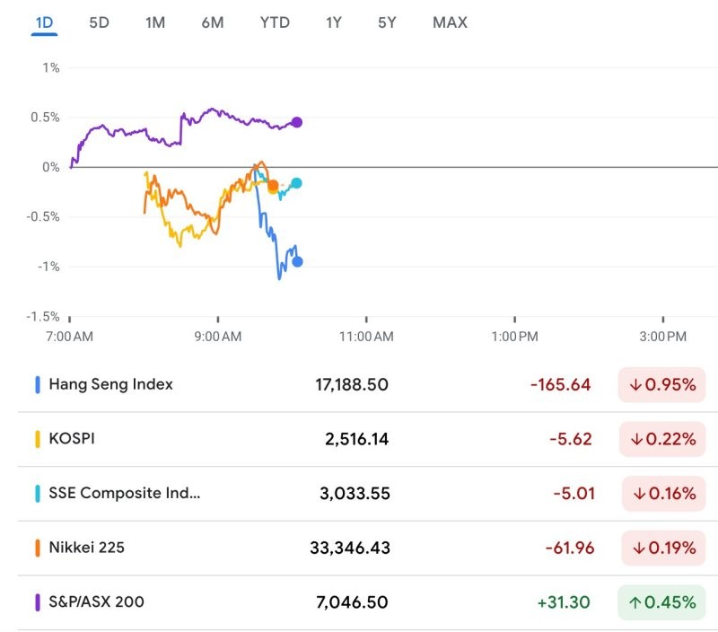Click the KOSPI price 2,516.14

coord(356,439)
